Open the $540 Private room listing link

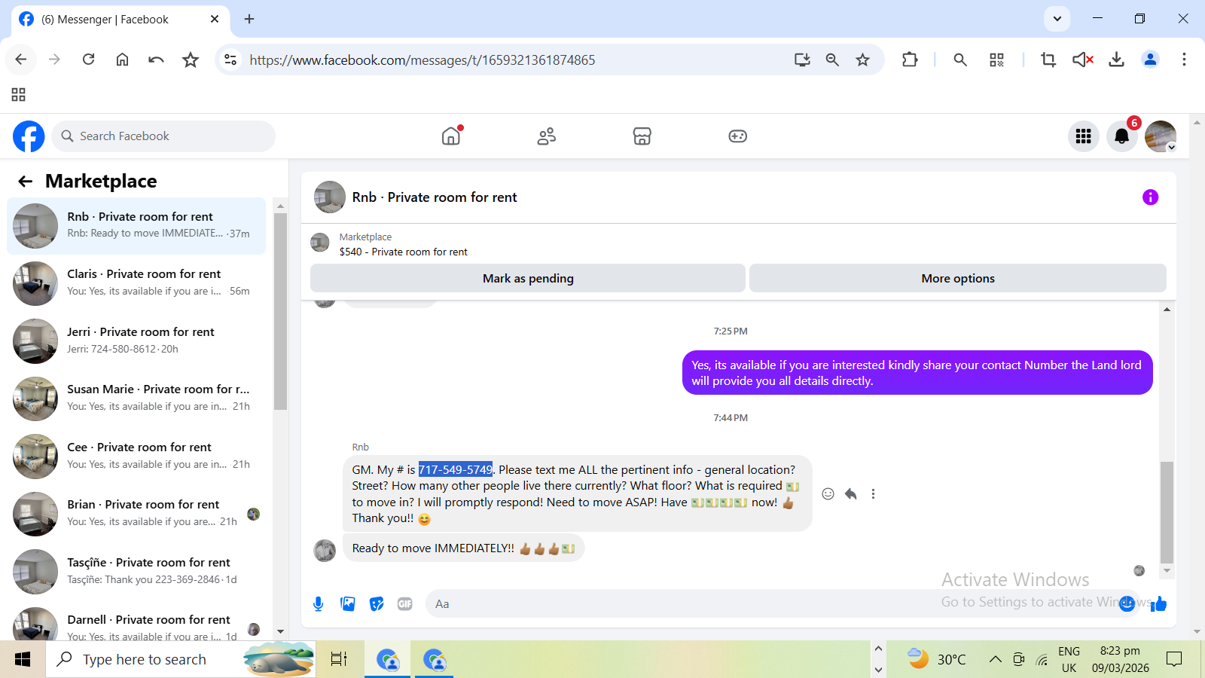click(x=403, y=252)
